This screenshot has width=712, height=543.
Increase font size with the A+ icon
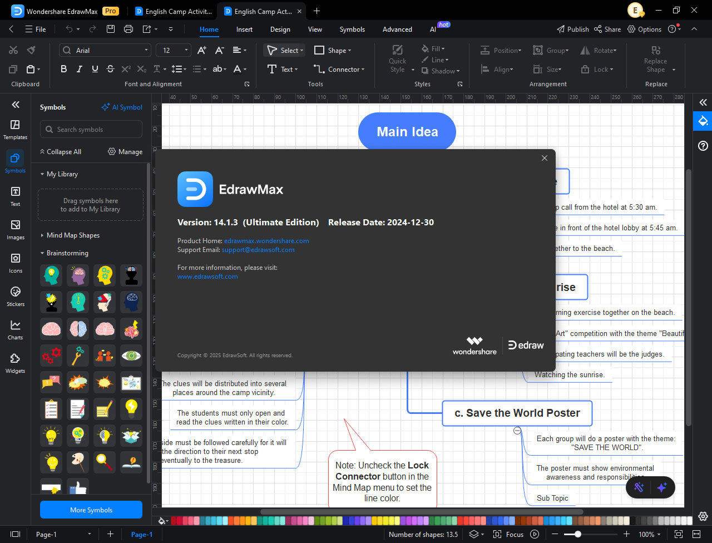[x=202, y=50]
